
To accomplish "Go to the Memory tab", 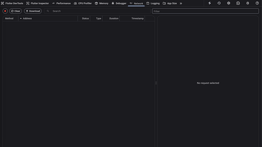I will coord(101,3).
